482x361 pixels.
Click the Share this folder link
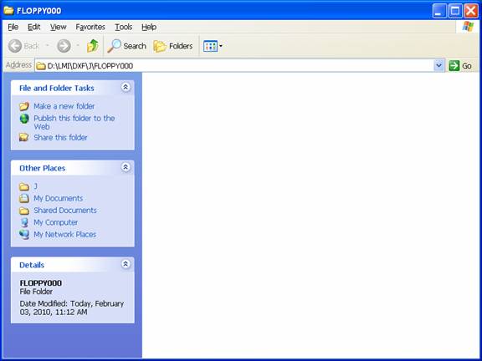(60, 138)
